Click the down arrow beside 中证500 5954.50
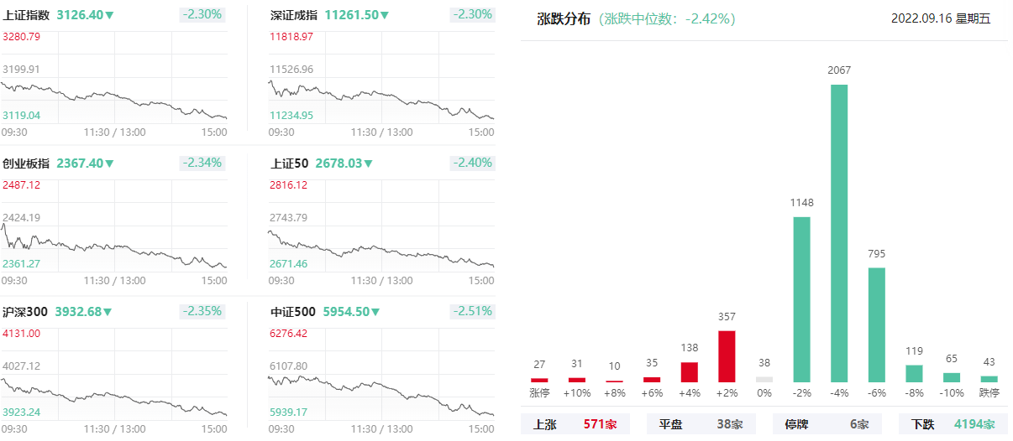This screenshot has width=1013, height=441. click(x=375, y=312)
